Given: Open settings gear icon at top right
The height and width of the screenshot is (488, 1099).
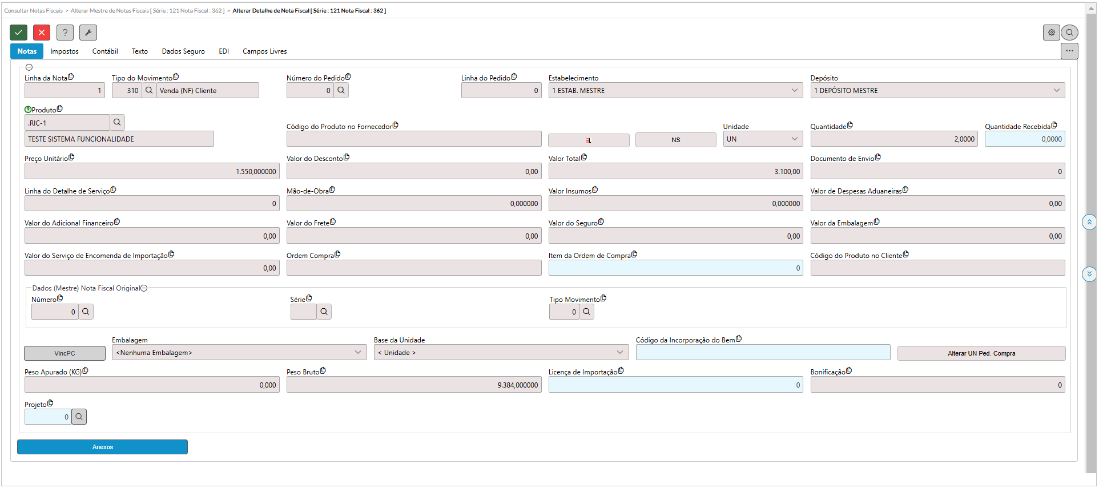Looking at the screenshot, I should 1051,33.
